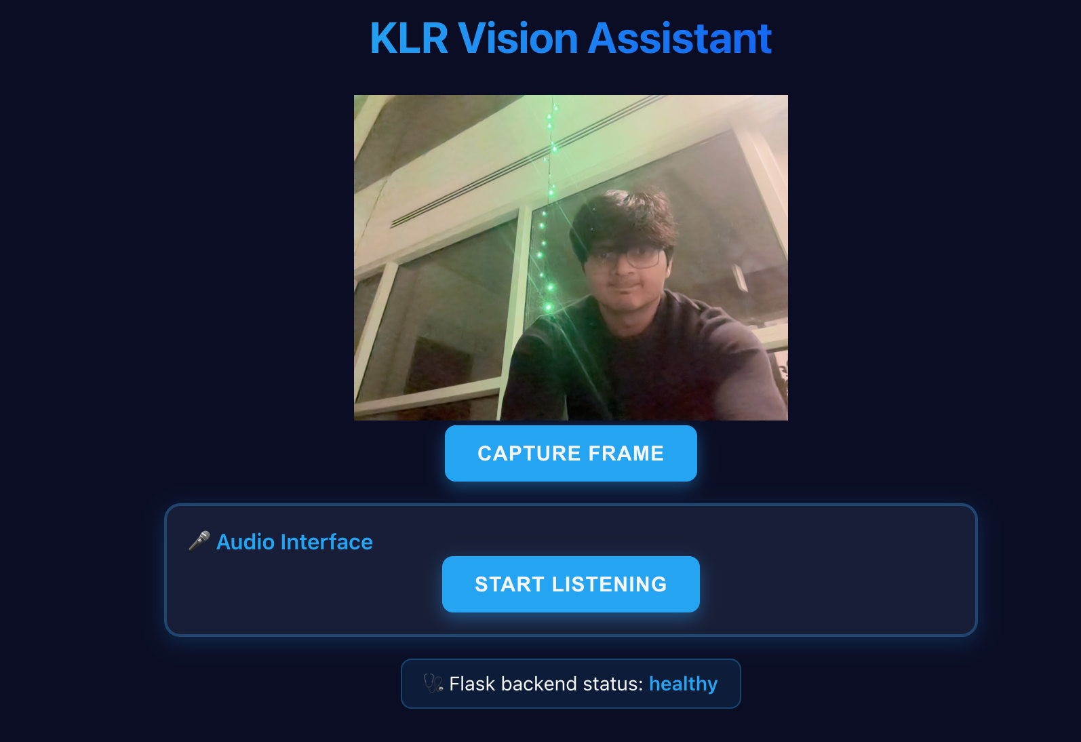The width and height of the screenshot is (1081, 742).
Task: Capture a frame from the webcam
Action: point(570,453)
